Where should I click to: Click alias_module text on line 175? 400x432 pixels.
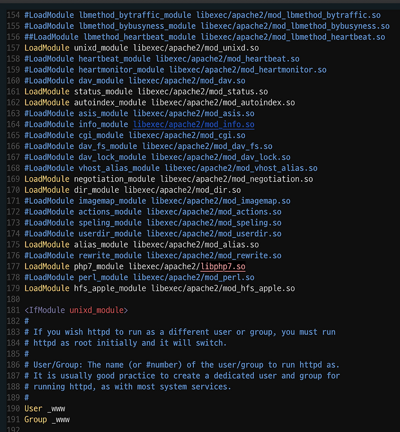pos(101,245)
